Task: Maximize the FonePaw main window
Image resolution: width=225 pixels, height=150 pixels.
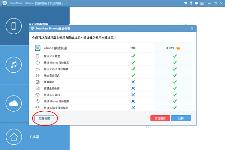Action: pos(215,3)
